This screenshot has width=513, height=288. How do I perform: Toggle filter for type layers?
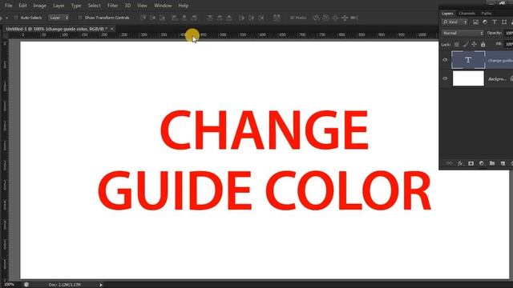click(495, 22)
